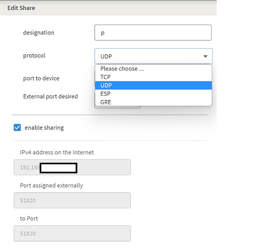Click the port to device label

click(x=41, y=78)
